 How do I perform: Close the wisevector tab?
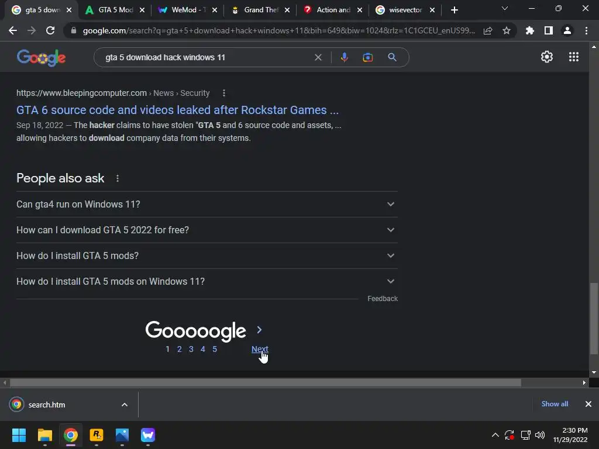coord(432,10)
